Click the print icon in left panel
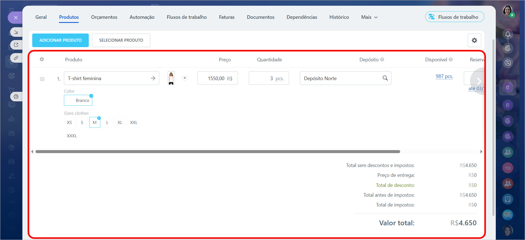Image resolution: width=525 pixels, height=240 pixels. click(16, 96)
